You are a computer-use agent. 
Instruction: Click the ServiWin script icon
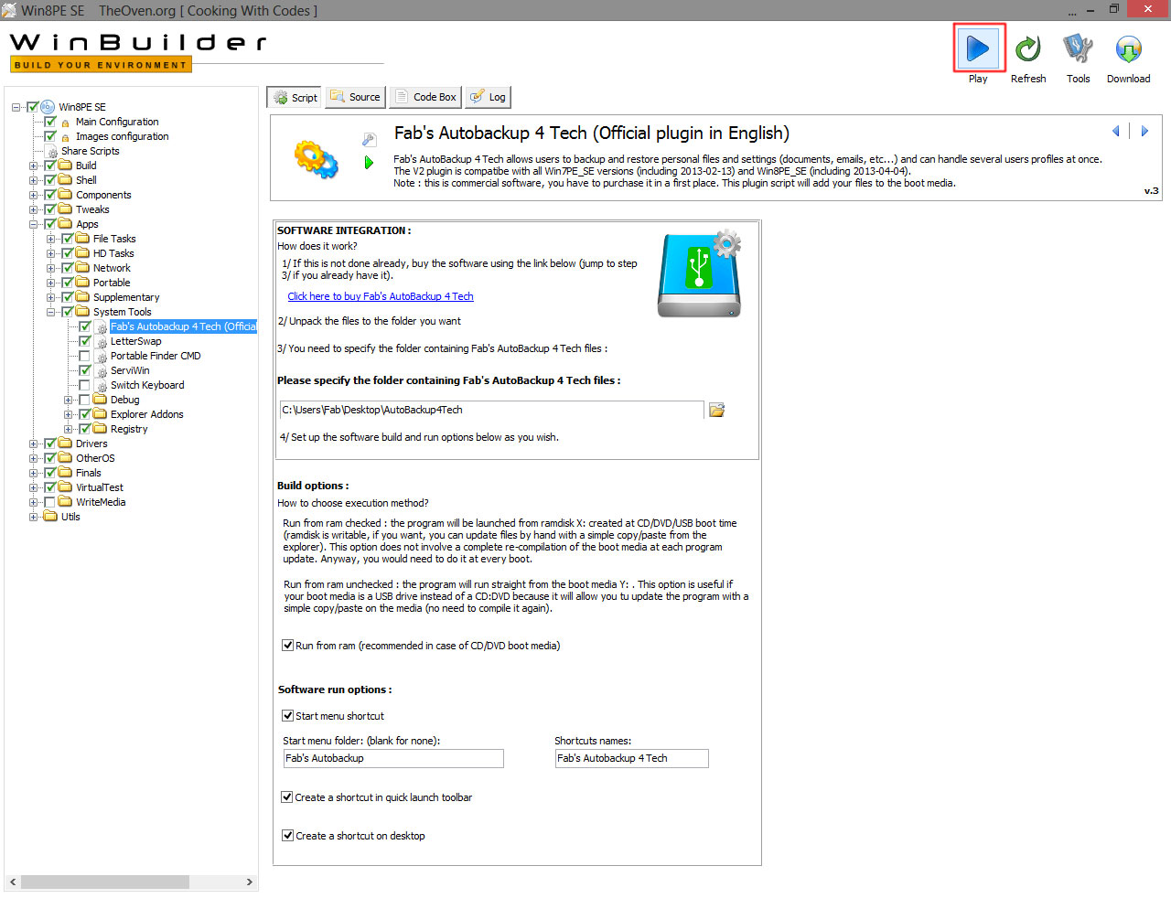(x=102, y=371)
